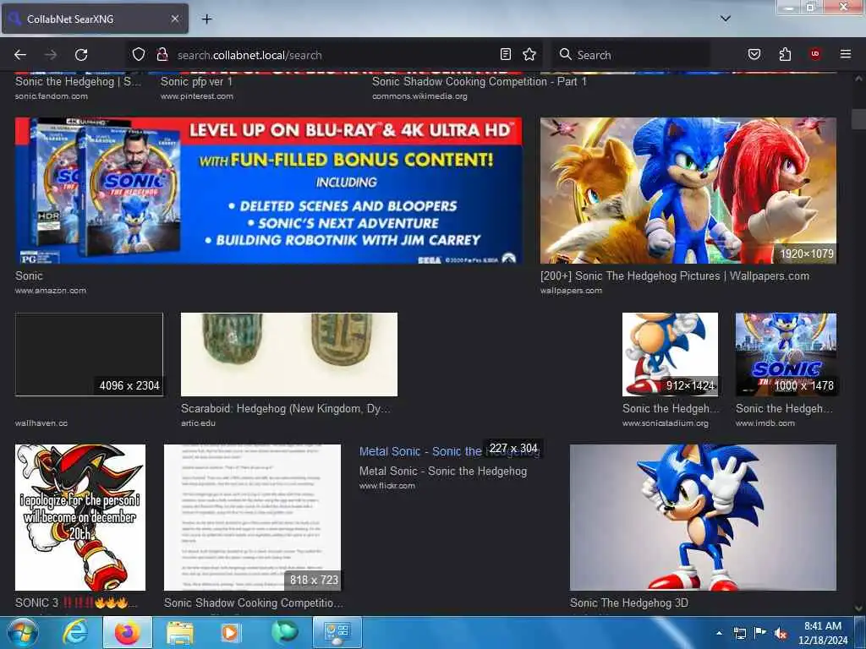Open the tracking protection shield icon

pyautogui.click(x=138, y=54)
